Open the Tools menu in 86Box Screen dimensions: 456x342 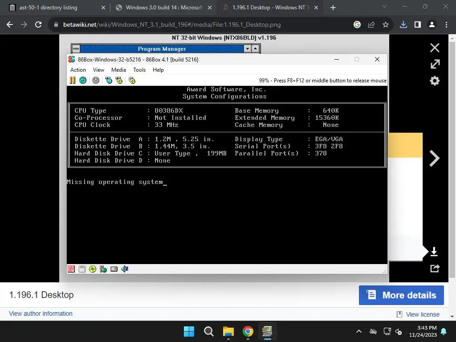pos(139,70)
